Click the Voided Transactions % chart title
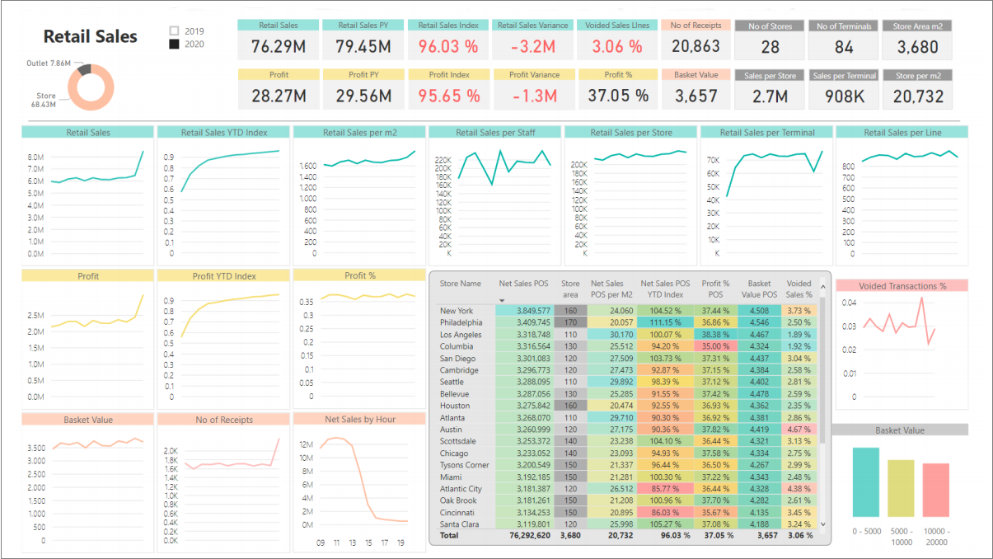The image size is (993, 559). (902, 286)
